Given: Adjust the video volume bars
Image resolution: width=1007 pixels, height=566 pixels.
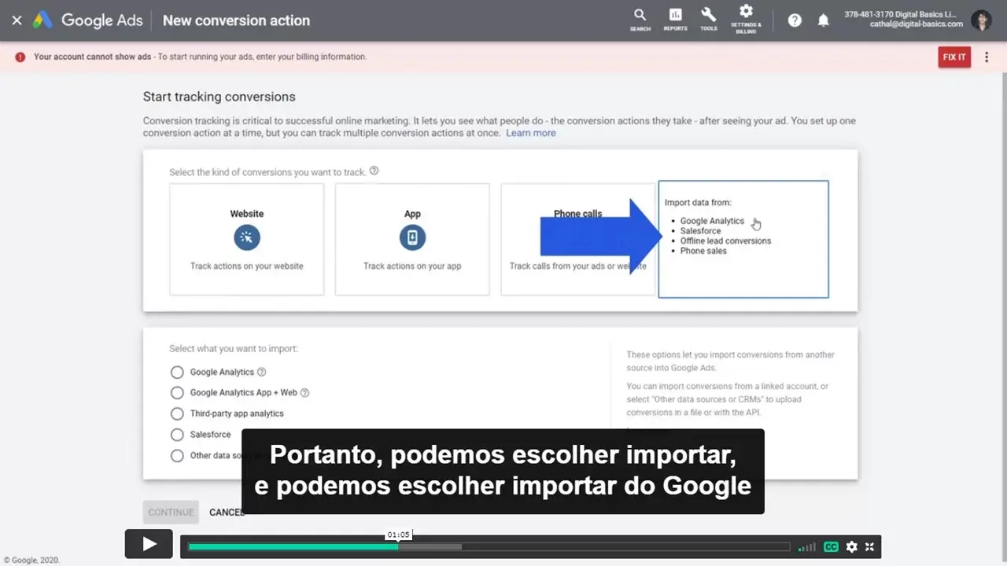Looking at the screenshot, I should pyautogui.click(x=806, y=547).
